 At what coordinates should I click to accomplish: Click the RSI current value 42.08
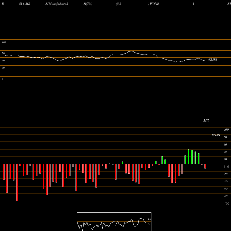click(213, 60)
